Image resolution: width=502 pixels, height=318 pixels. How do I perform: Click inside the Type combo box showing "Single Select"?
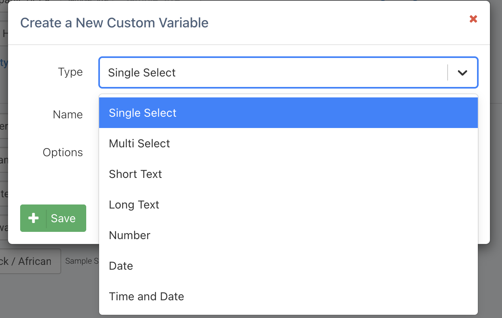(x=242, y=72)
